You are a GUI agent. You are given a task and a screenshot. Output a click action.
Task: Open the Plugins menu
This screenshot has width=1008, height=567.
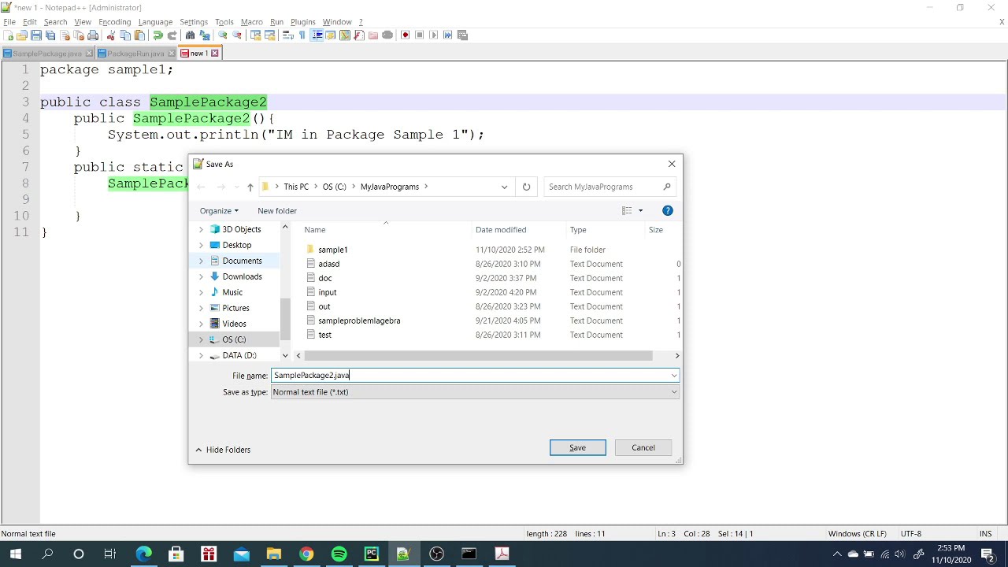[303, 22]
